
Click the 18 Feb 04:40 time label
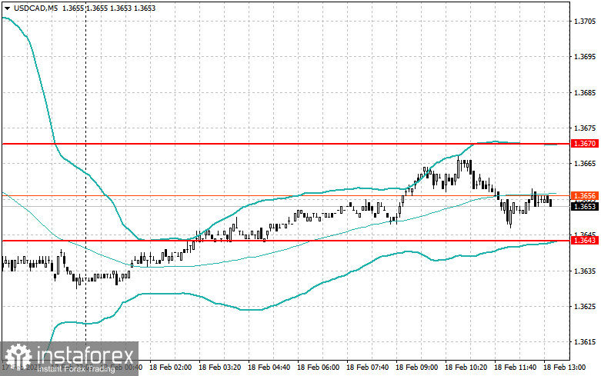(x=269, y=368)
